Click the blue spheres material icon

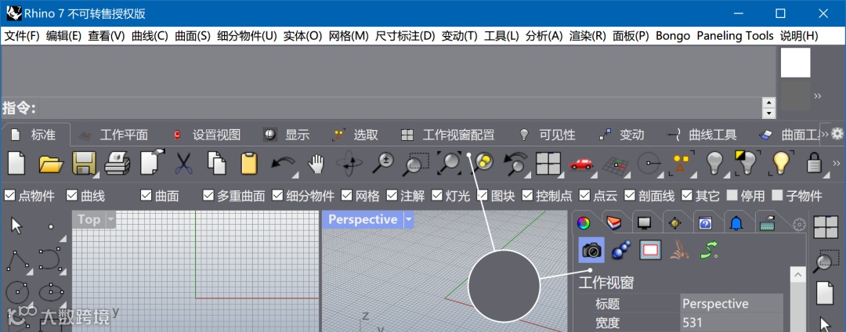(621, 250)
